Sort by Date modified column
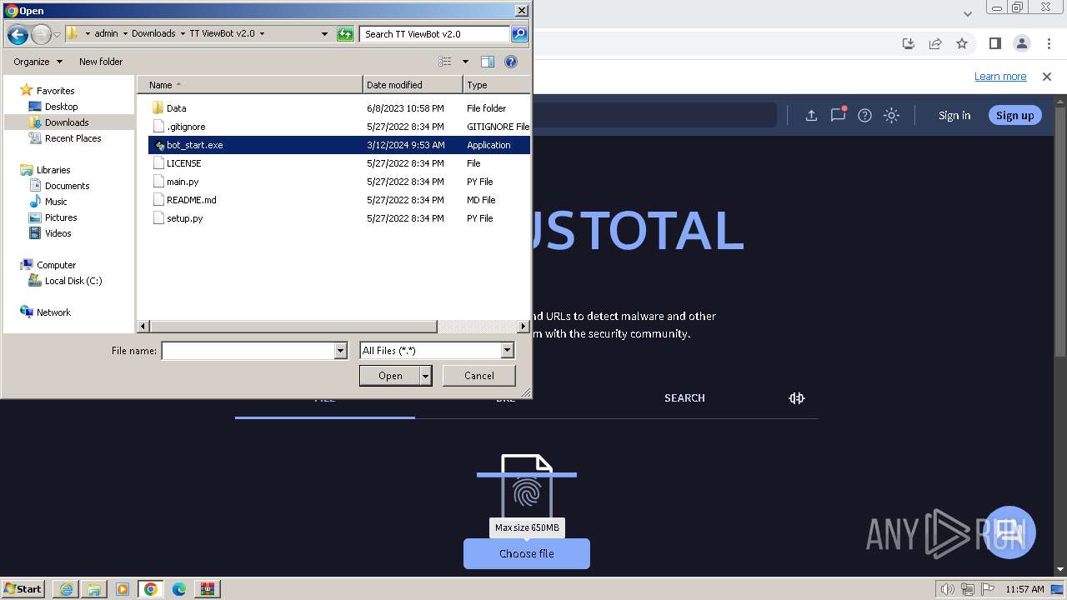Screen dimensions: 1067x600 point(413,85)
